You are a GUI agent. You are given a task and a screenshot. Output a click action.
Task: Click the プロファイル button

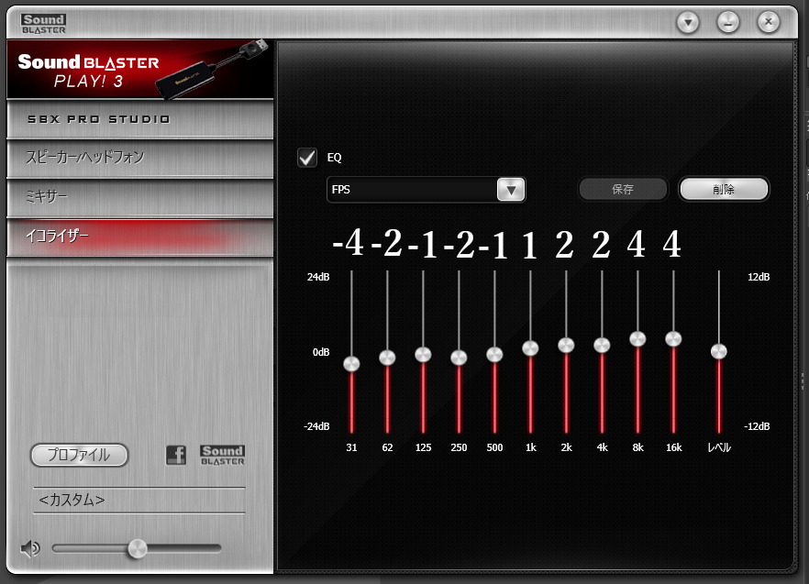(x=79, y=455)
